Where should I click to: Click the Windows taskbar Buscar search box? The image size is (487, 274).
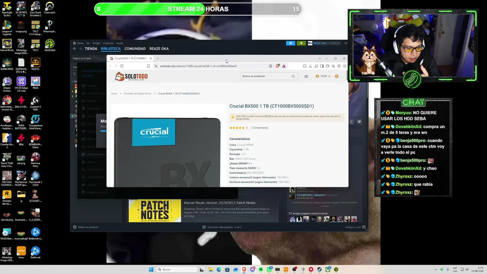coord(177,269)
